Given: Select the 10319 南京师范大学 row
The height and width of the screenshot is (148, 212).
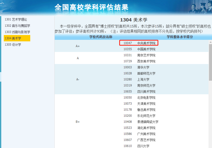Looking at the screenshot, I should [x=139, y=85].
